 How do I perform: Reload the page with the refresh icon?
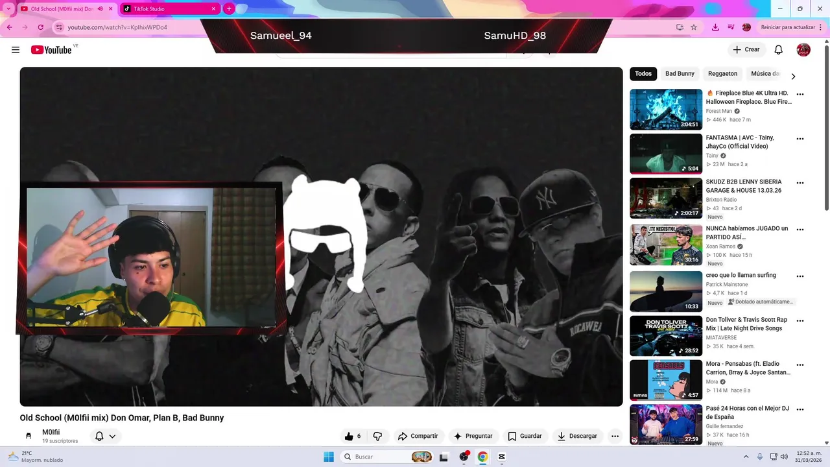click(40, 27)
